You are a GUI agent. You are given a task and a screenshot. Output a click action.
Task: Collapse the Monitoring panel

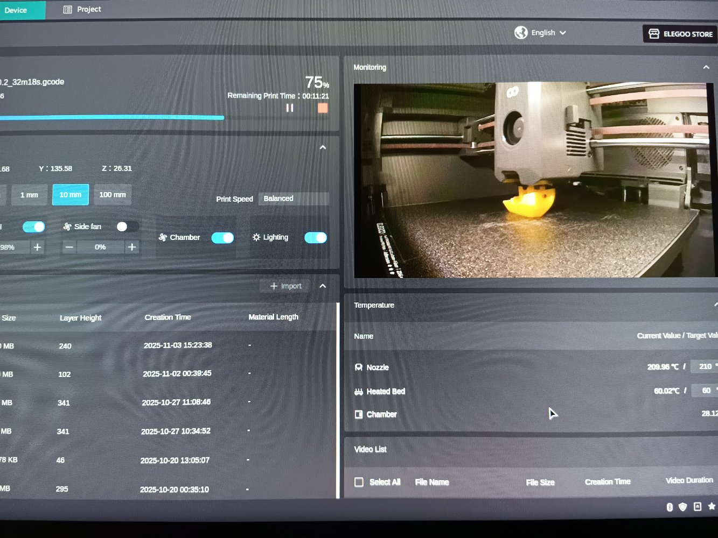tap(706, 67)
